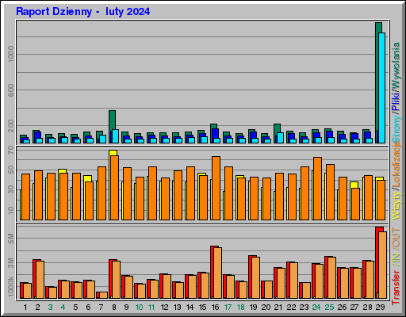Image resolution: width=406 pixels, height=317 pixels.
Task: Click day label 13 on the x-axis
Action: click(177, 307)
